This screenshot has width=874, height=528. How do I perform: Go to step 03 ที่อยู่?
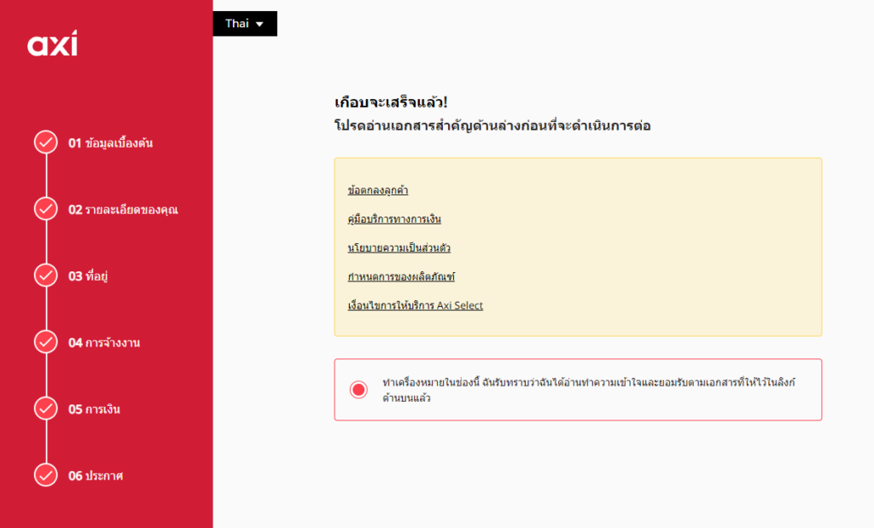88,276
